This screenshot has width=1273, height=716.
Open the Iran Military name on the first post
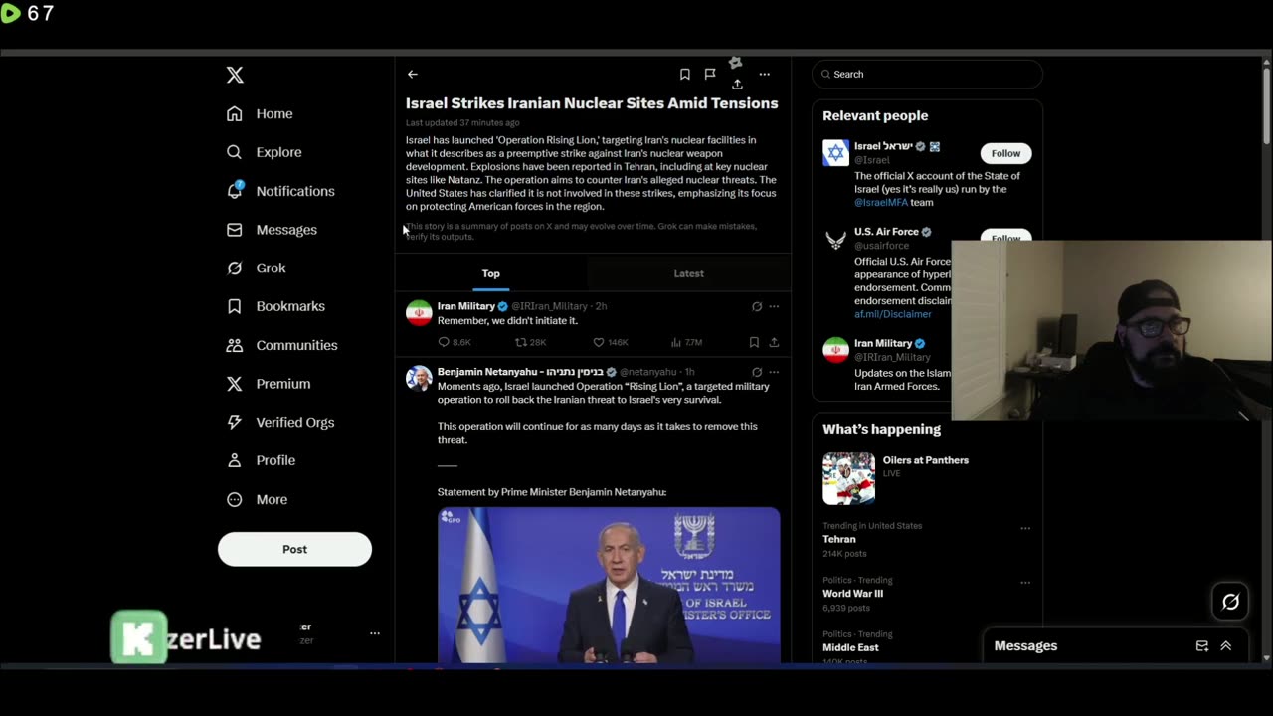466,306
